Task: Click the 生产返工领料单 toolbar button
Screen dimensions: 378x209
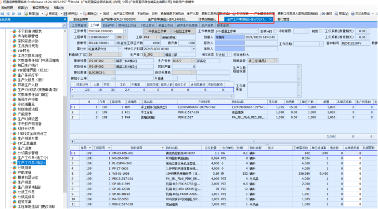Action: (124, 13)
